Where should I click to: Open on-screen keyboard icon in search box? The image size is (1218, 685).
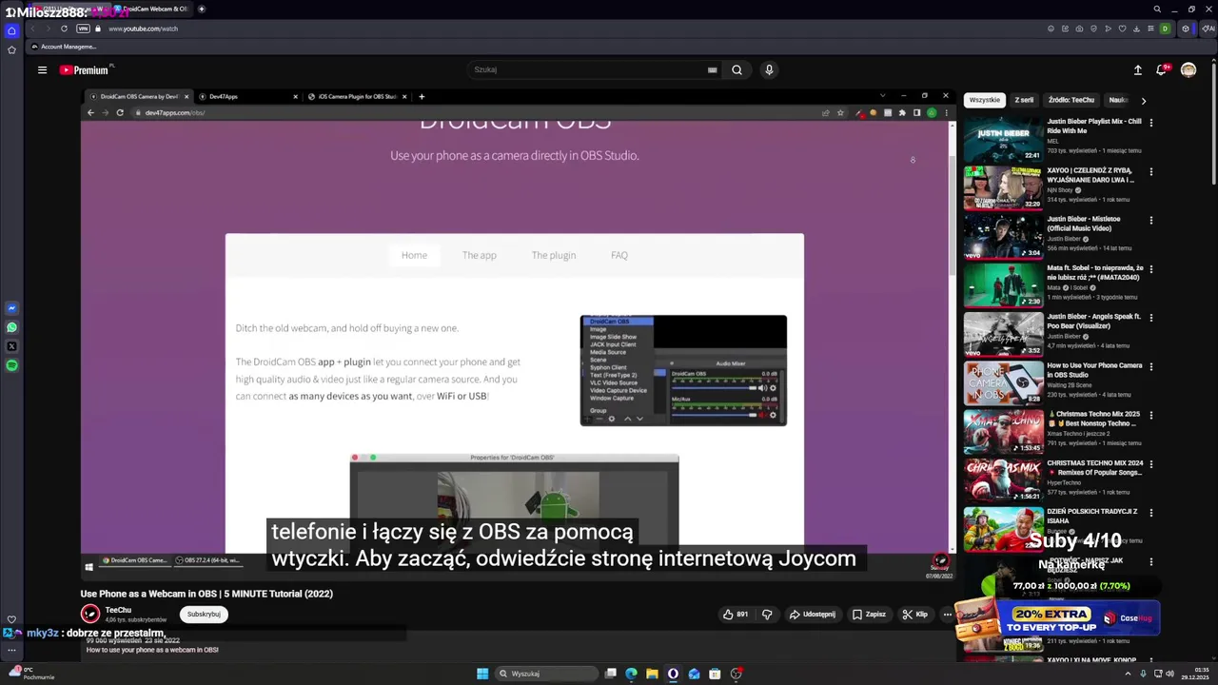click(712, 69)
